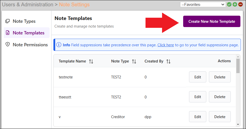This screenshot has width=246, height=129.
Task: Edit the testnote template
Action: point(197,77)
